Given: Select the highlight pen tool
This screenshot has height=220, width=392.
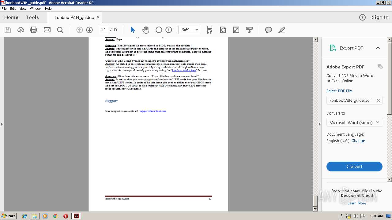Looking at the screenshot, I should [282, 30].
